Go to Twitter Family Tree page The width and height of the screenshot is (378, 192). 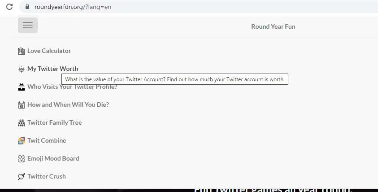tap(55, 122)
